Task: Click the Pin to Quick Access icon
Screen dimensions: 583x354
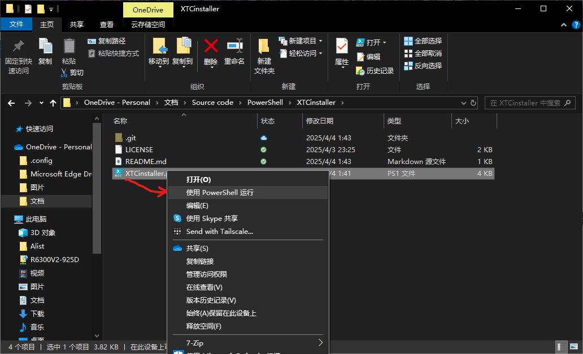Action: point(18,46)
